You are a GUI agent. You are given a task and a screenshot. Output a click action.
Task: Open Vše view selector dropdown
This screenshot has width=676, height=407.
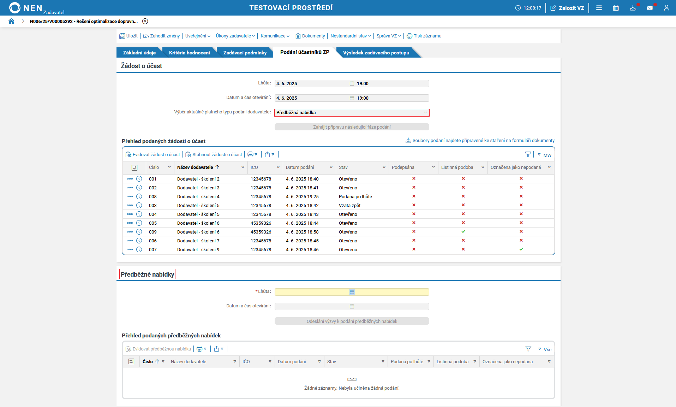(545, 349)
